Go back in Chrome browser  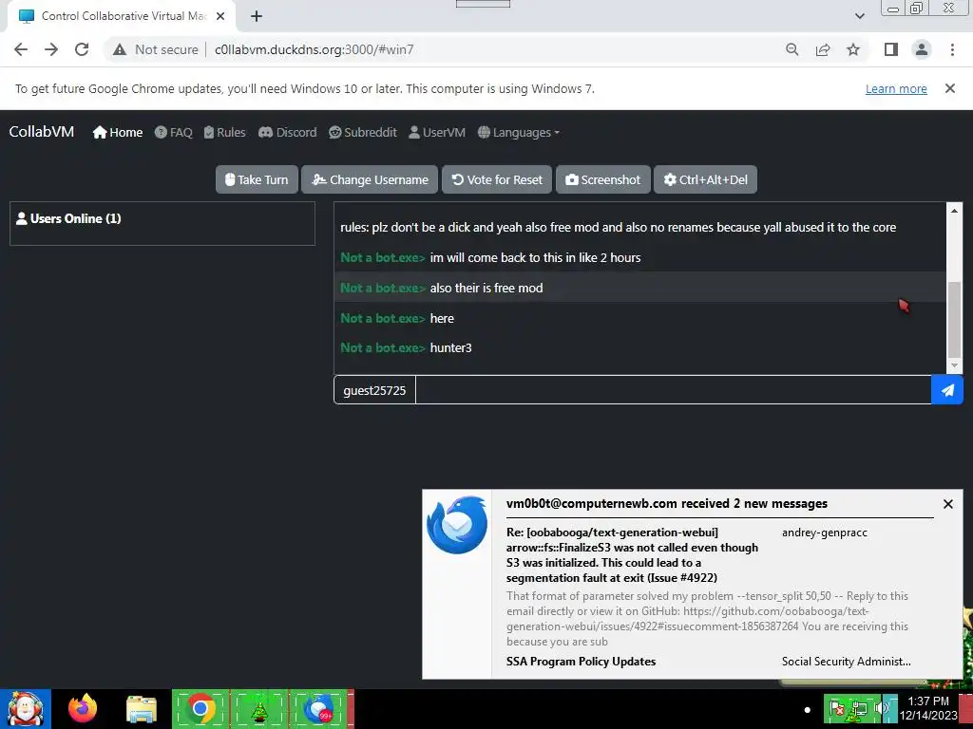point(21,49)
